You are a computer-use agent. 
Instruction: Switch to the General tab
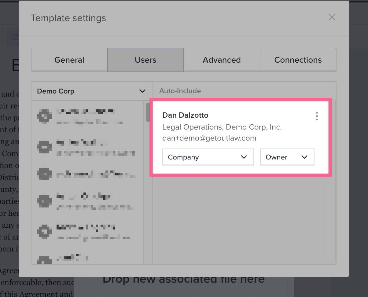69,60
